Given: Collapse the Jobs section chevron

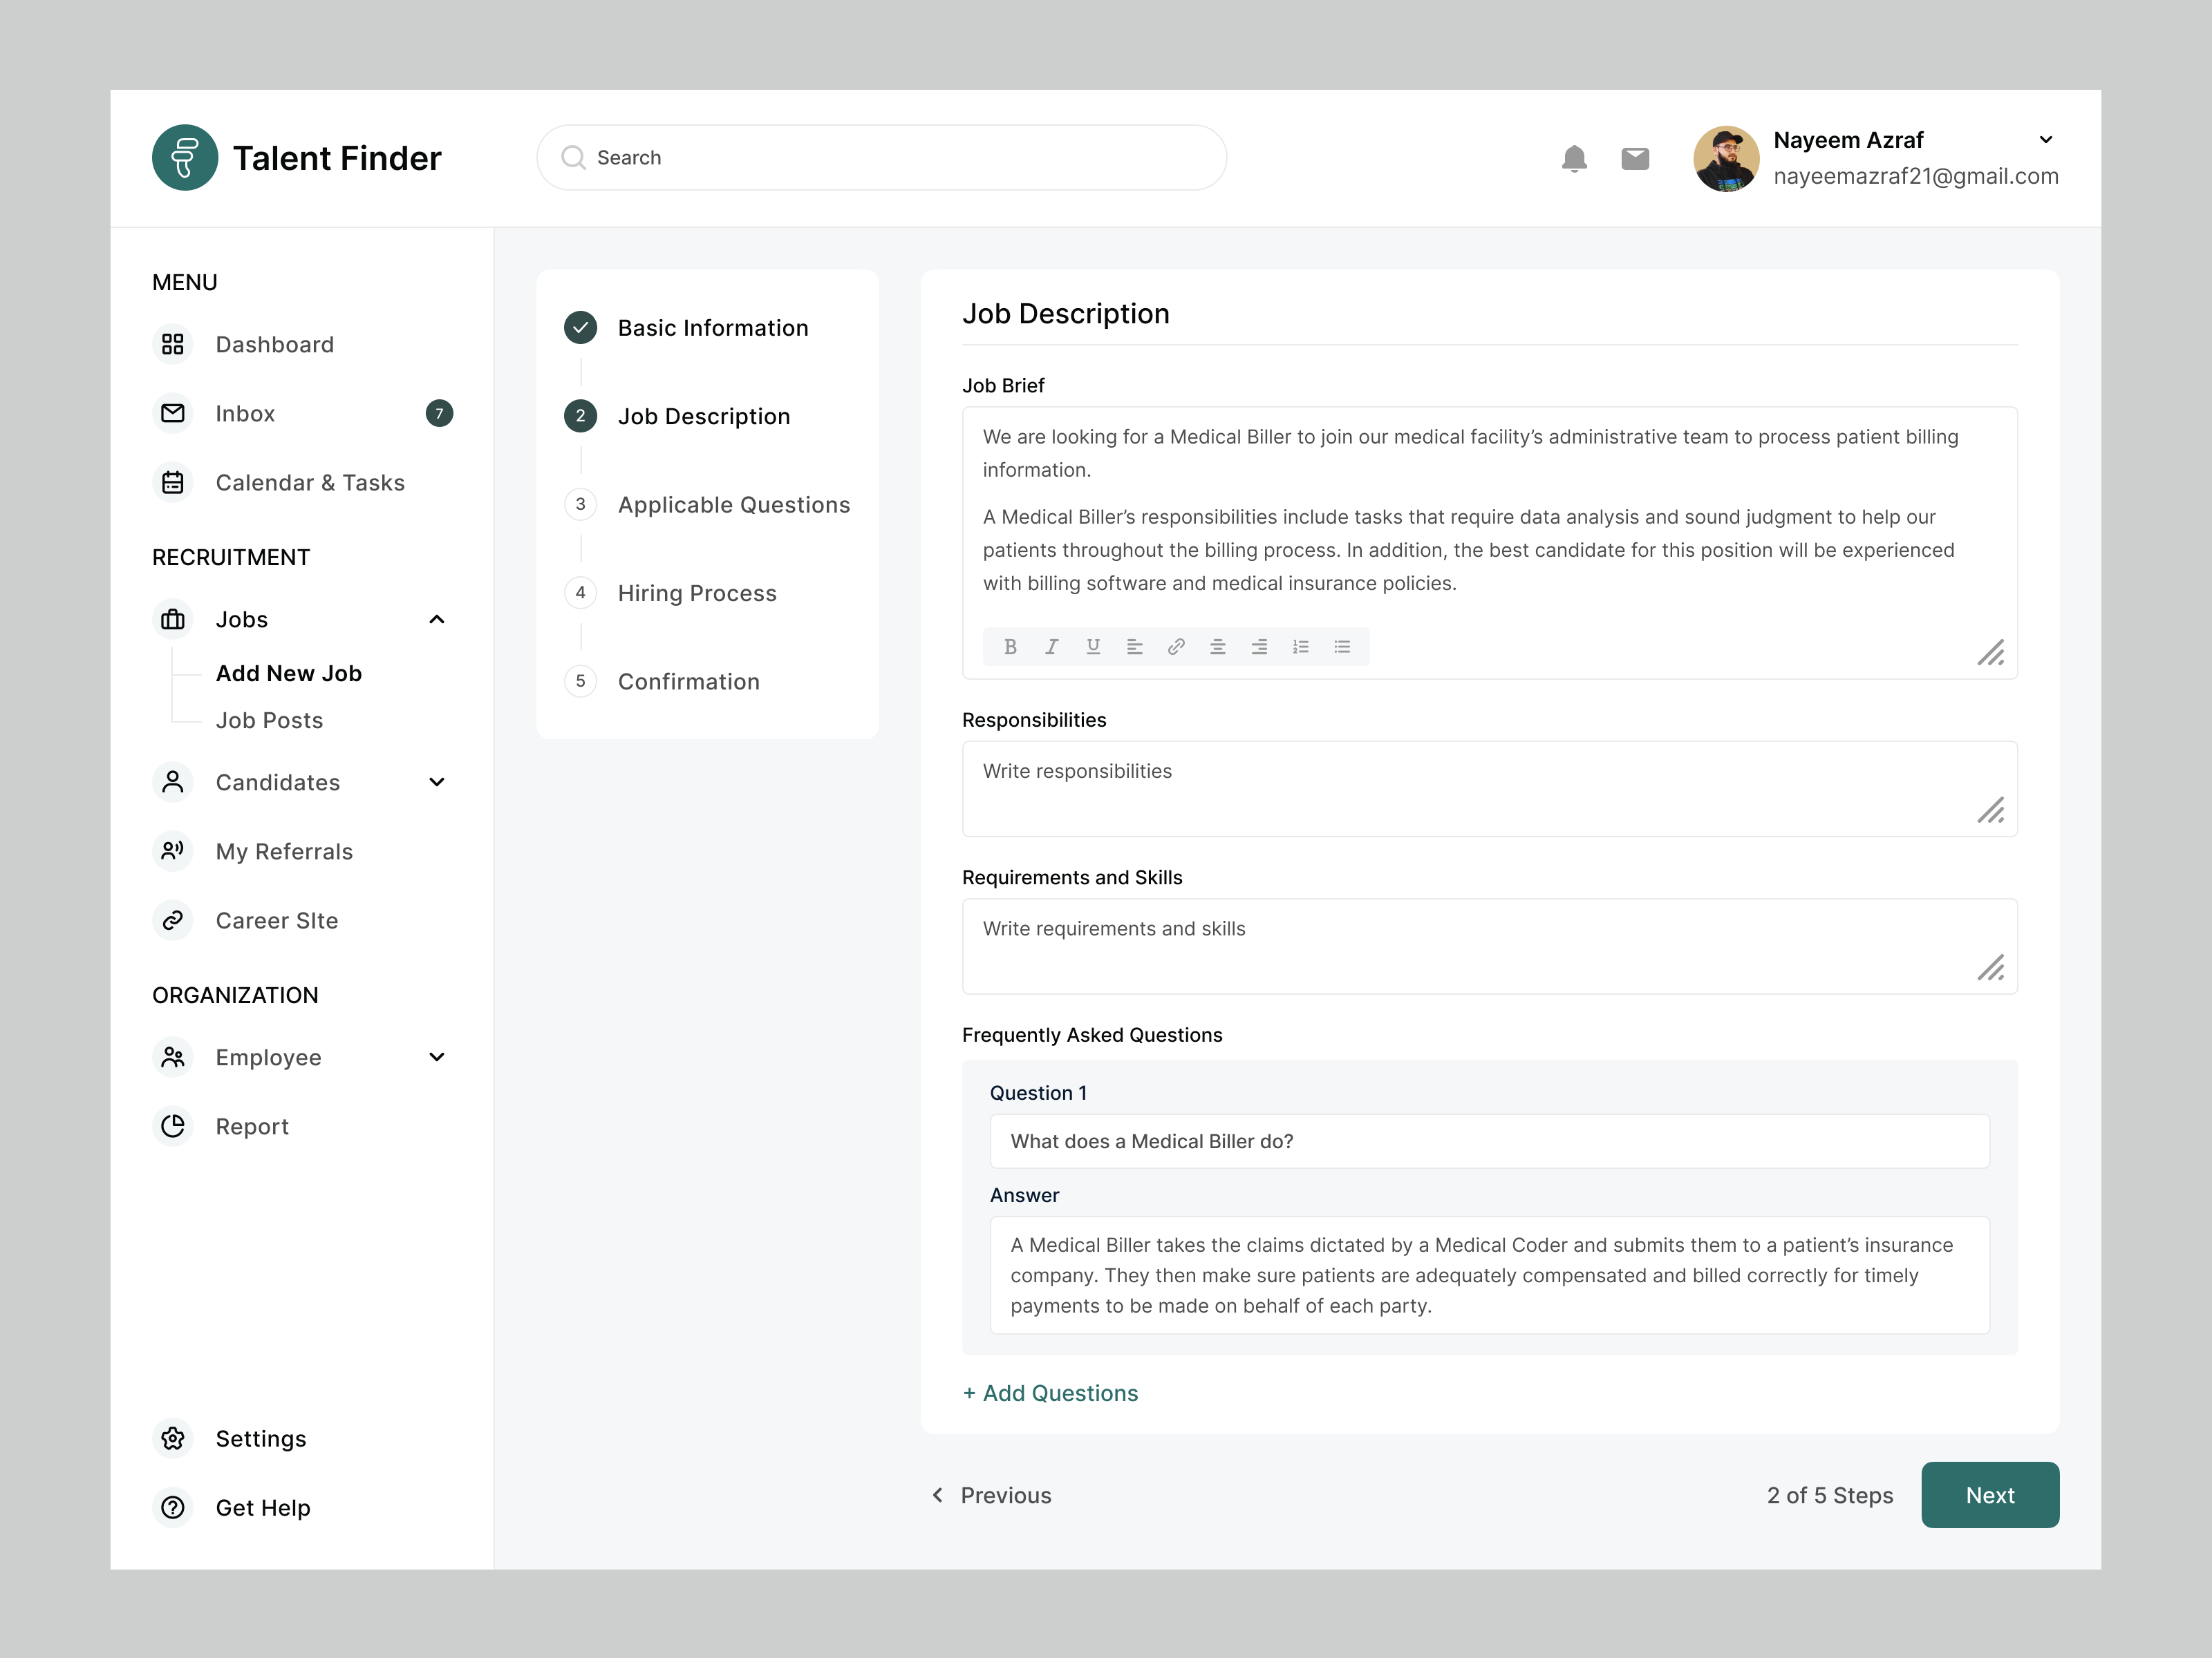Looking at the screenshot, I should 437,620.
